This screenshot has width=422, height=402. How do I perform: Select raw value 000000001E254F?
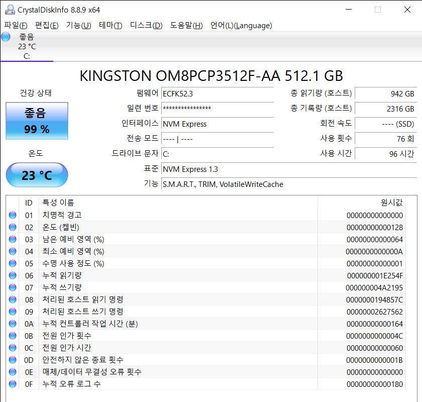click(x=375, y=276)
